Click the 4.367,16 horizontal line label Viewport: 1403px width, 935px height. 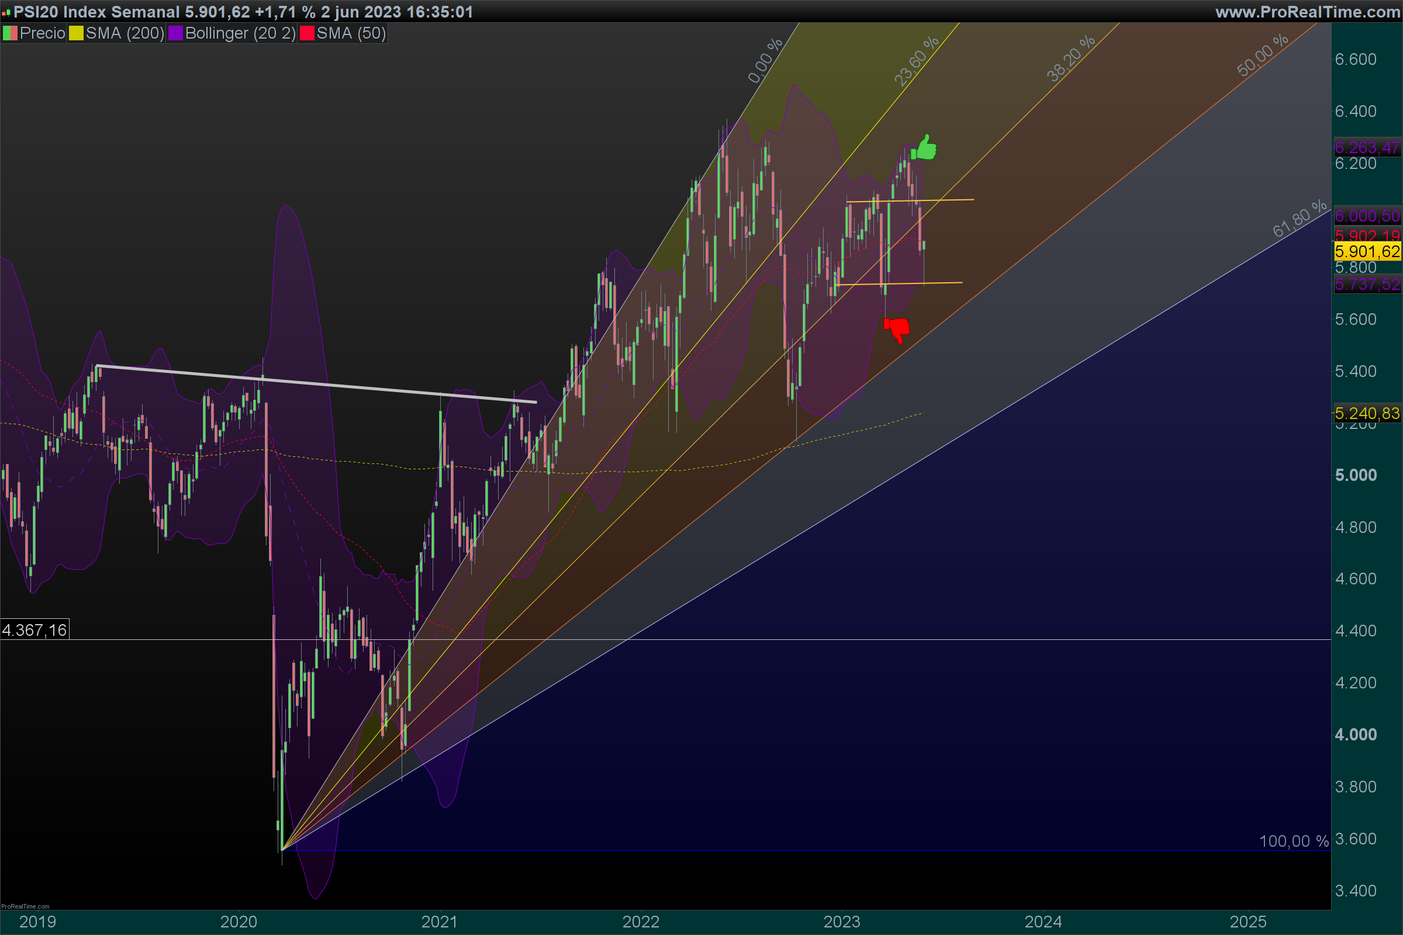[x=34, y=630]
